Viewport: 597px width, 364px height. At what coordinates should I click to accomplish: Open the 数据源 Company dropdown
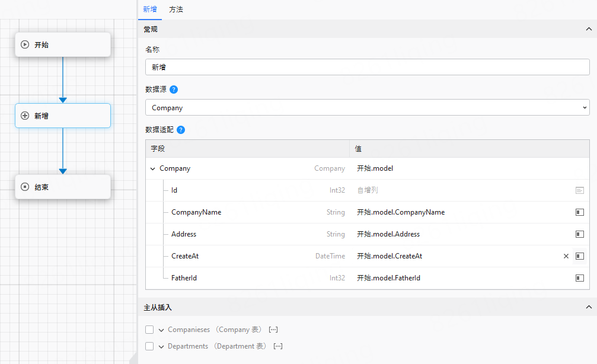(x=367, y=108)
